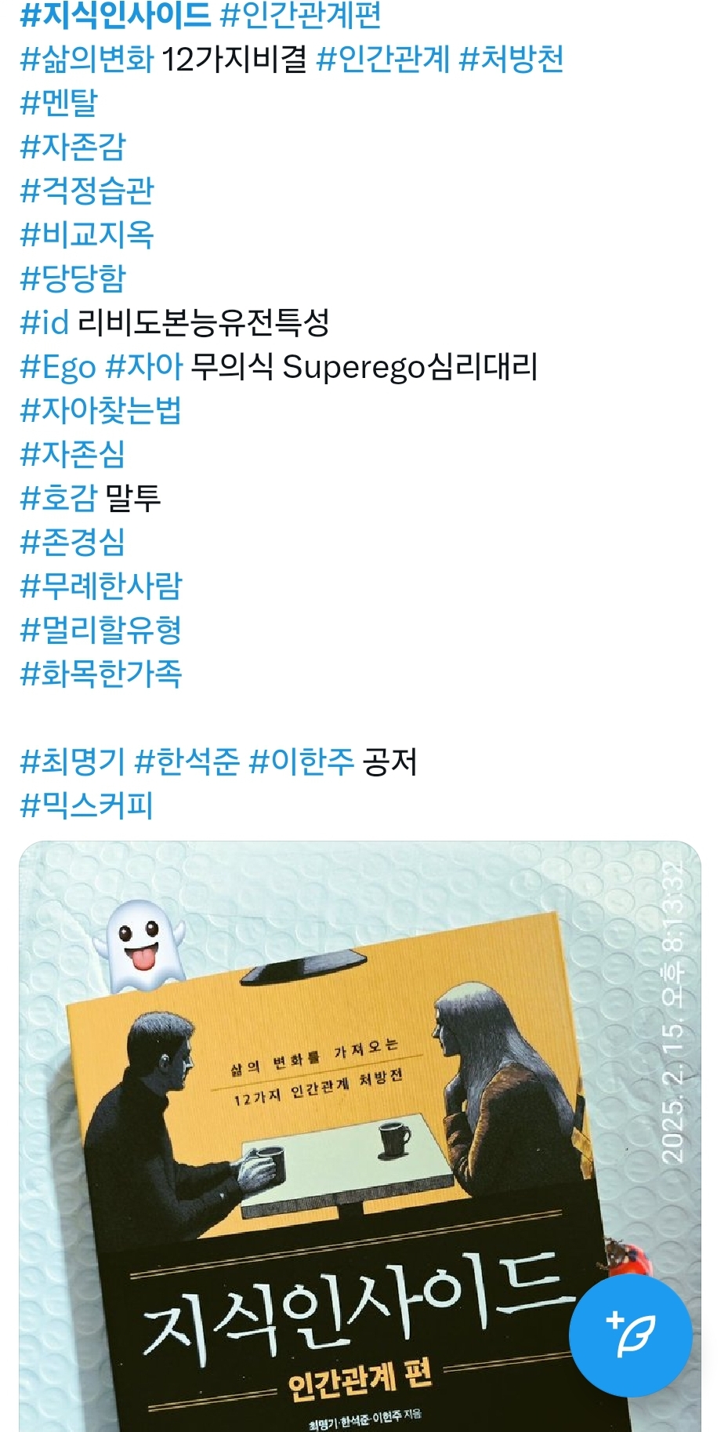Tap the #화목한가족 hashtag
Viewport: 728px width, 1432px height.
100,674
